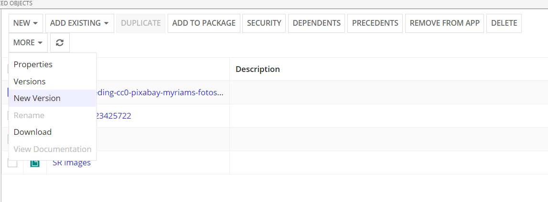Open the SECURITY dialog button
Image resolution: width=548 pixels, height=202 pixels.
(264, 23)
